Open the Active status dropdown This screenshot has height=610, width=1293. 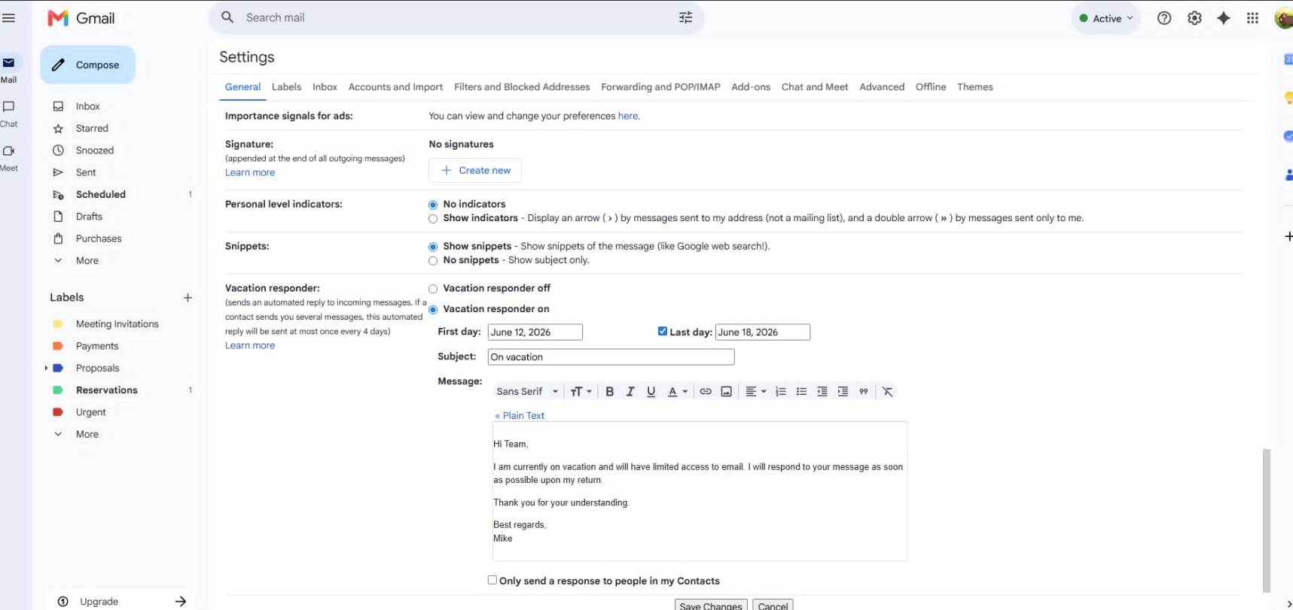click(x=1105, y=18)
